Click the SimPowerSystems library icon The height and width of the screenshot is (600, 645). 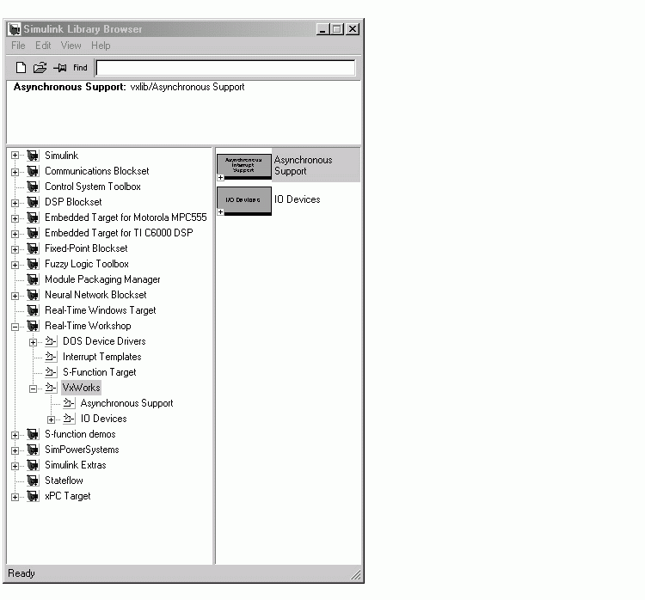[x=33, y=450]
